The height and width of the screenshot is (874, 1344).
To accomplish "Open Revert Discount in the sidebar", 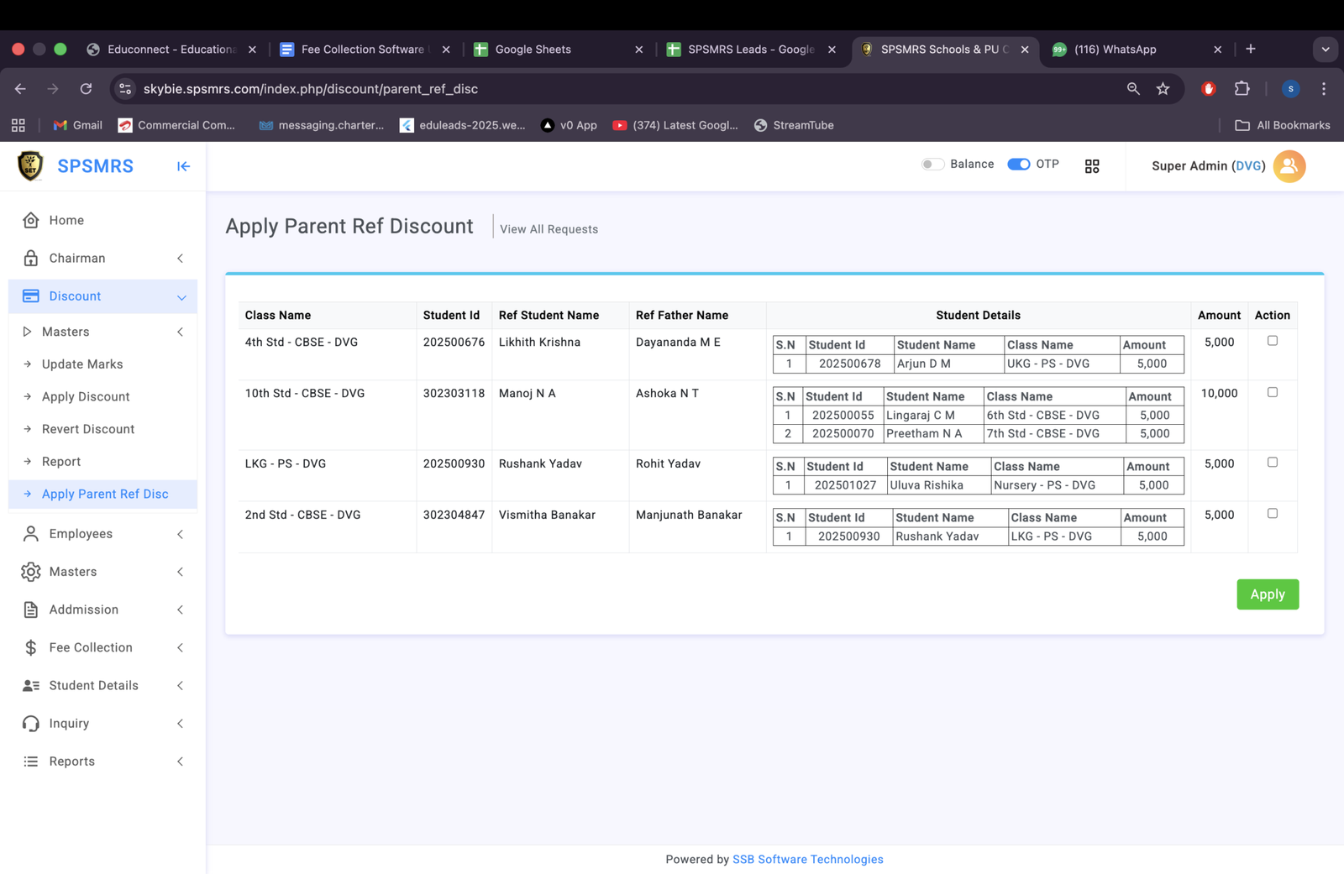I will click(x=88, y=429).
